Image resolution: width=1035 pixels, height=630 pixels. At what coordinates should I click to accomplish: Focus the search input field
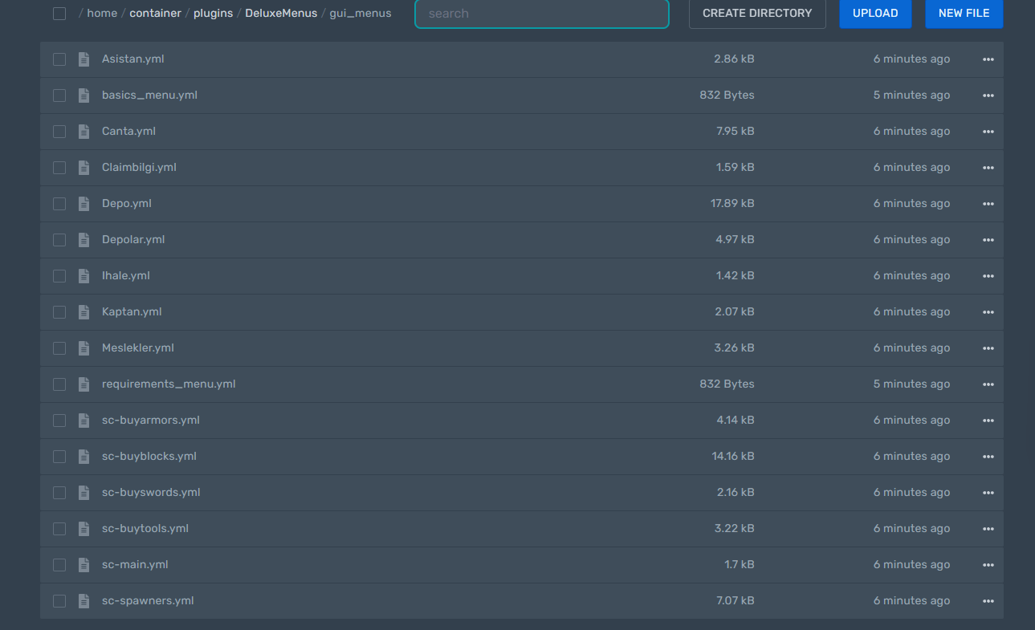542,14
